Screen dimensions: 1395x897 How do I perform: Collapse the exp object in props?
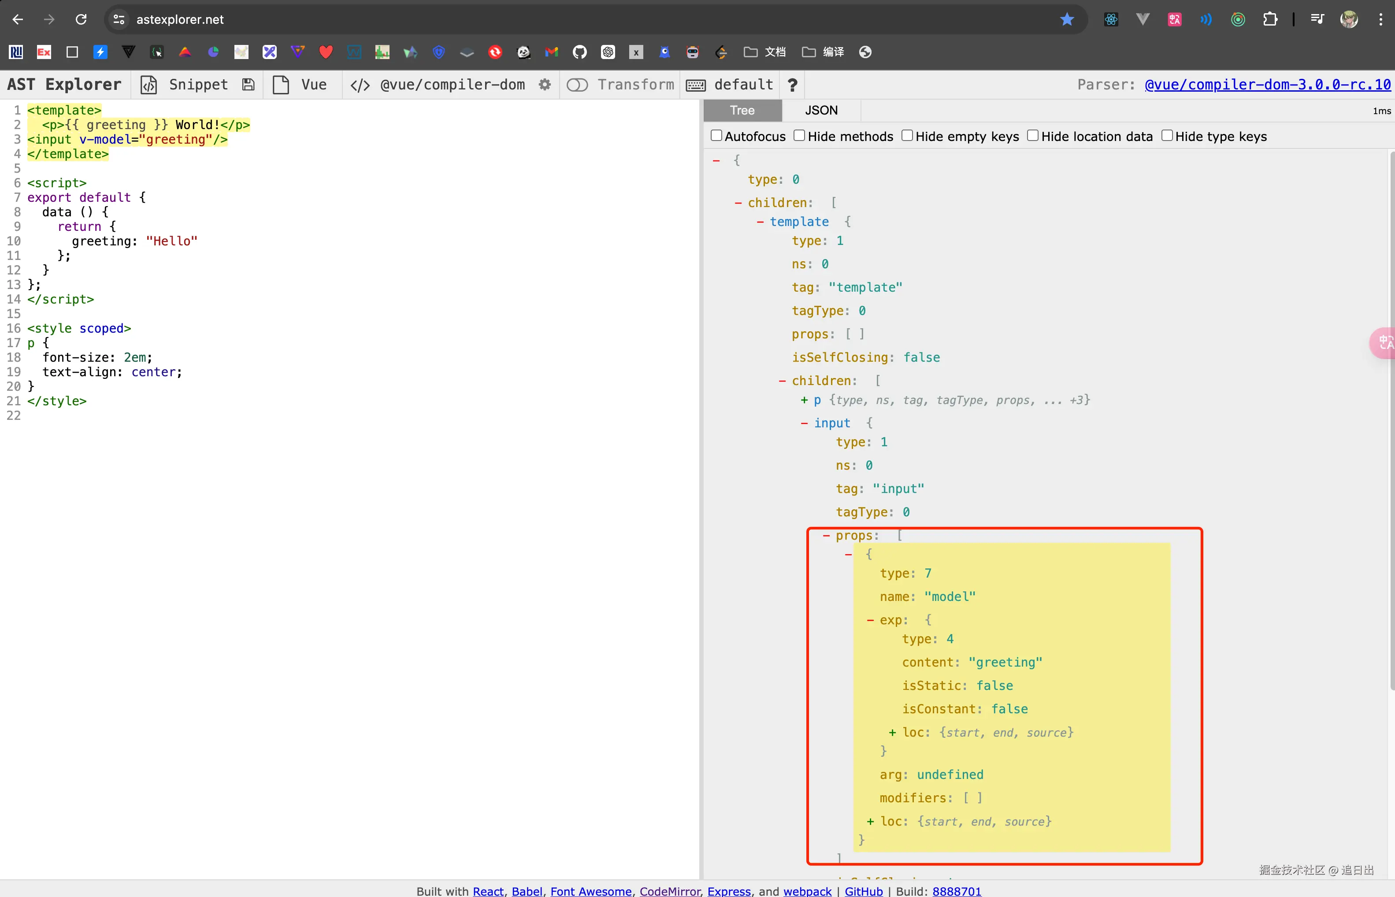pos(870,620)
